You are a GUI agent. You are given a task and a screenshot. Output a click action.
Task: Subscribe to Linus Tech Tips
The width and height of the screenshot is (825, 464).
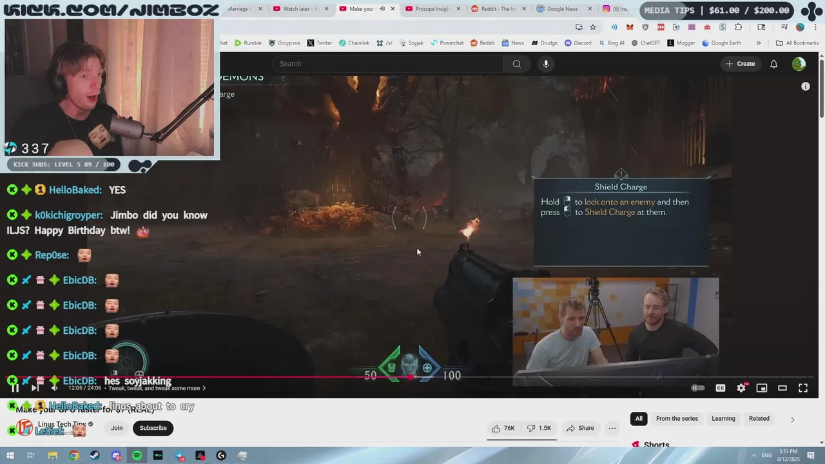pos(153,428)
